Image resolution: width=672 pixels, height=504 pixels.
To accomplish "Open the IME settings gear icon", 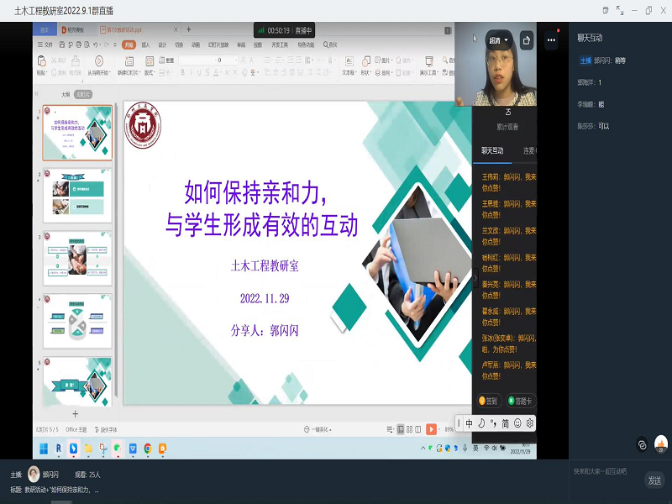I will click(x=530, y=423).
